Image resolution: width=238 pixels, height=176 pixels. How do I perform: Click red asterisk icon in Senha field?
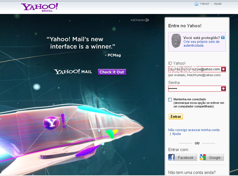(223, 89)
